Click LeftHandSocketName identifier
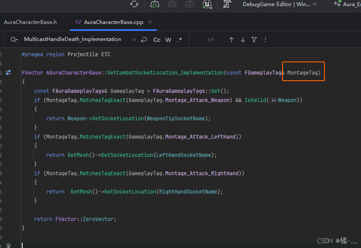 (x=184, y=155)
